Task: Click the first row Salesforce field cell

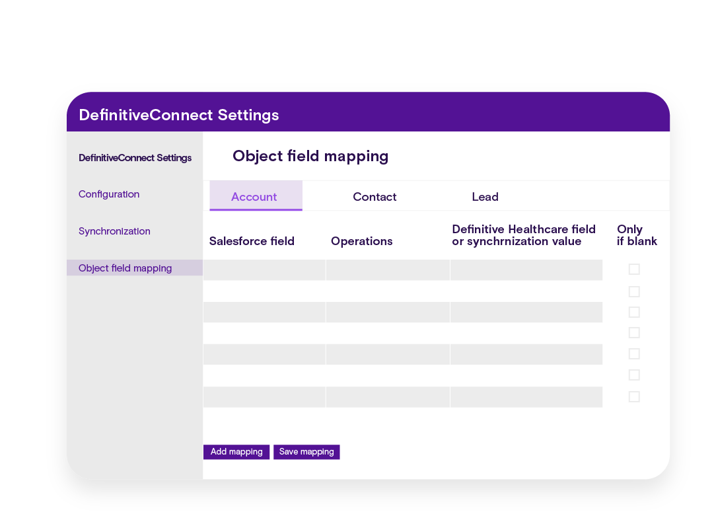Action: coord(265,270)
